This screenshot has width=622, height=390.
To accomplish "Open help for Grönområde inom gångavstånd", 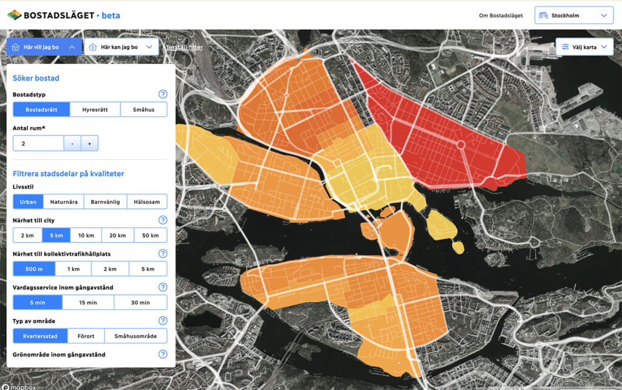I will [163, 354].
